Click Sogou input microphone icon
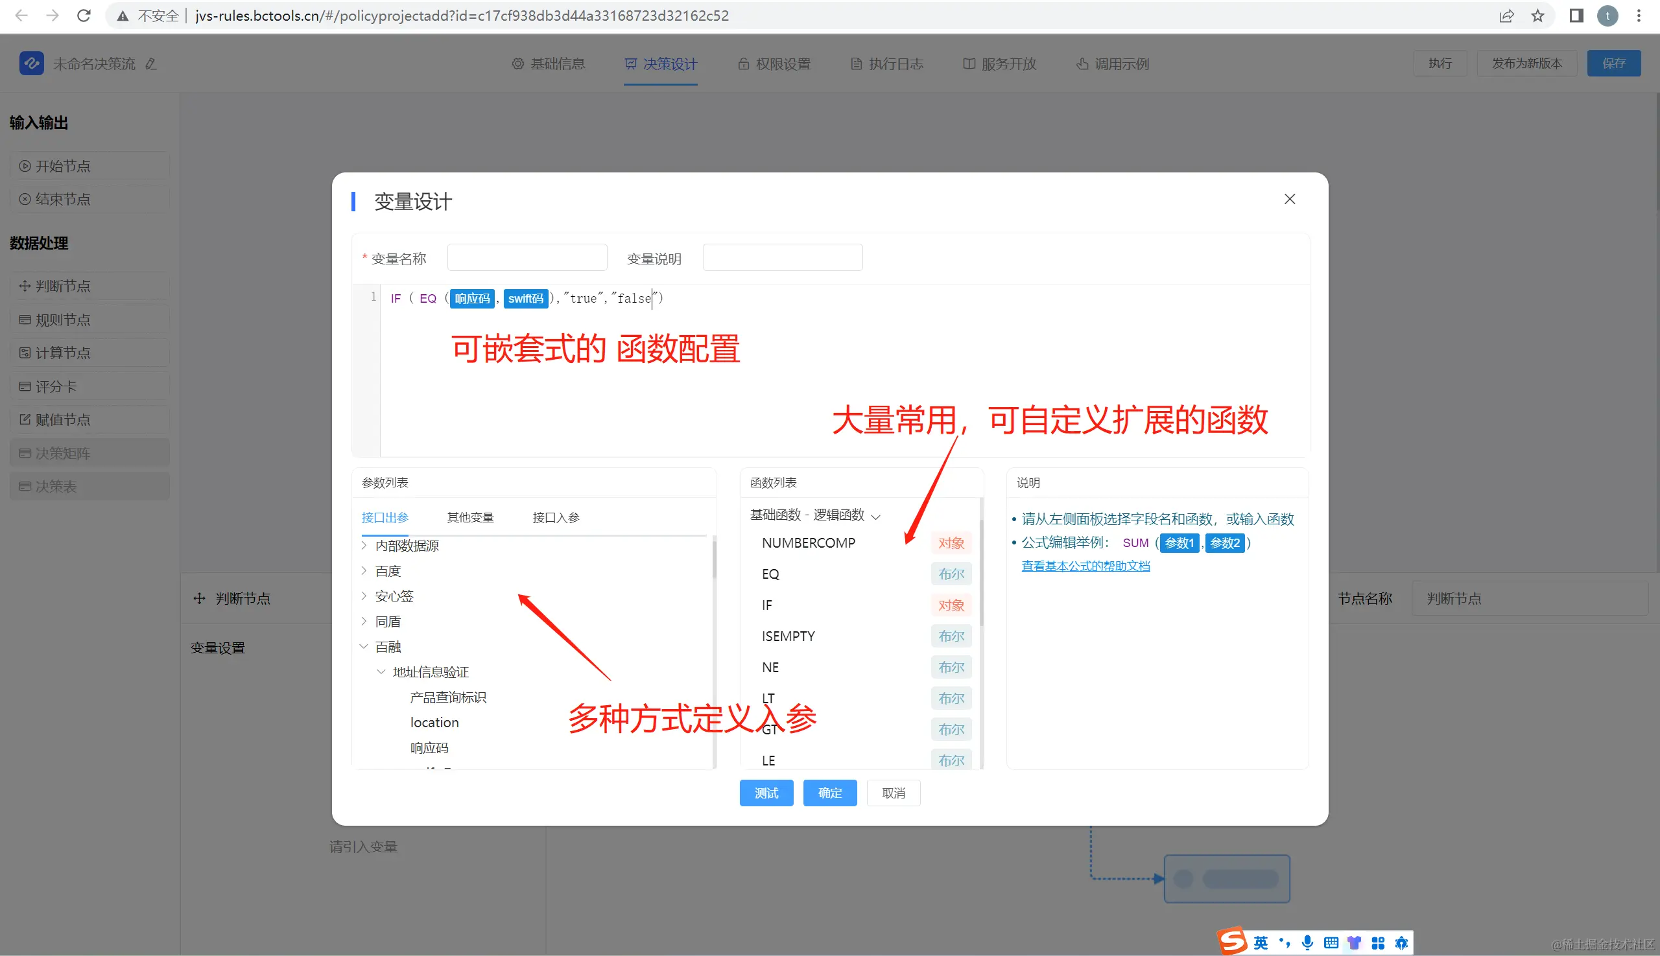The width and height of the screenshot is (1660, 956). coord(1307,943)
